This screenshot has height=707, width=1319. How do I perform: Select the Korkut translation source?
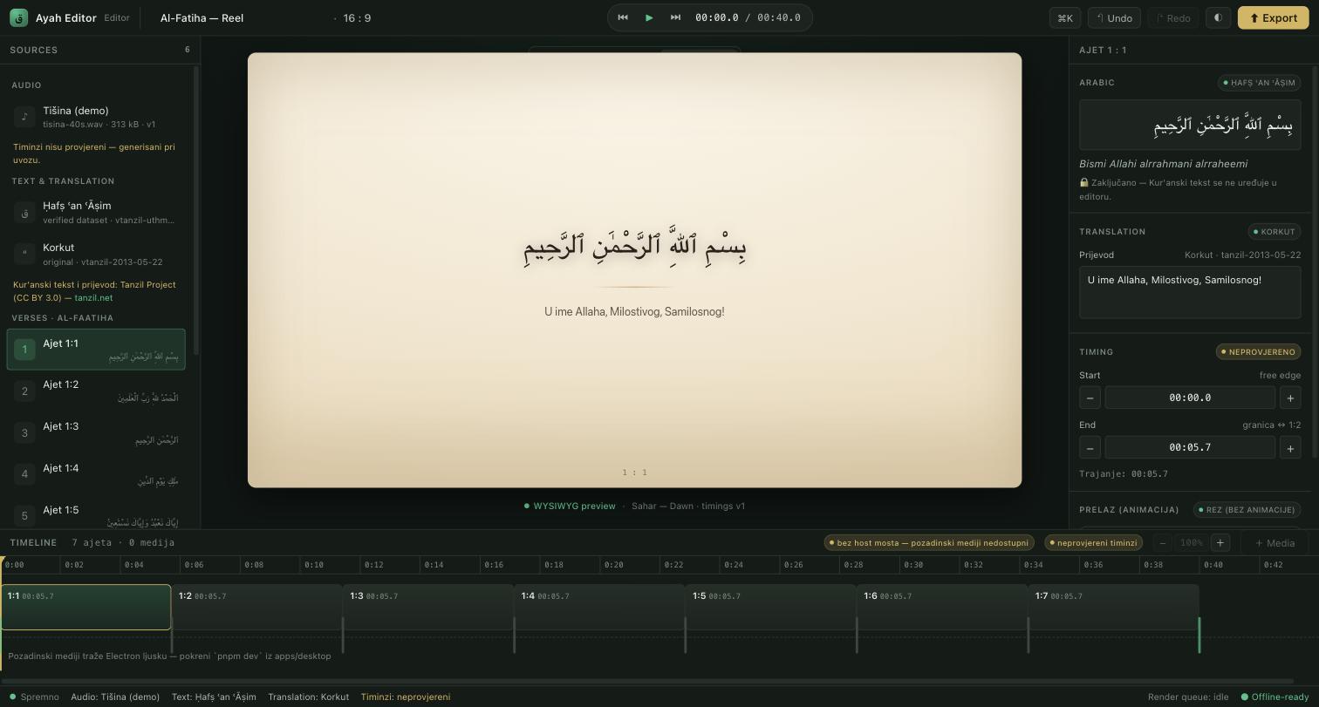coord(96,254)
